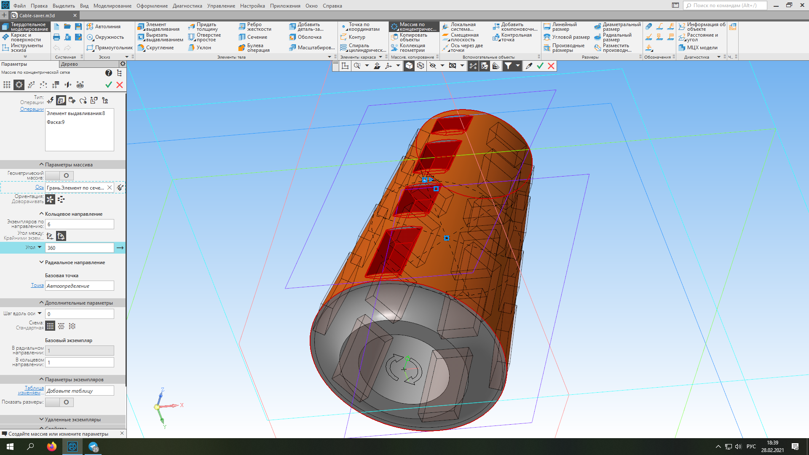
Task: Select Твердотельное моделирование toolbar set
Action: point(25,27)
